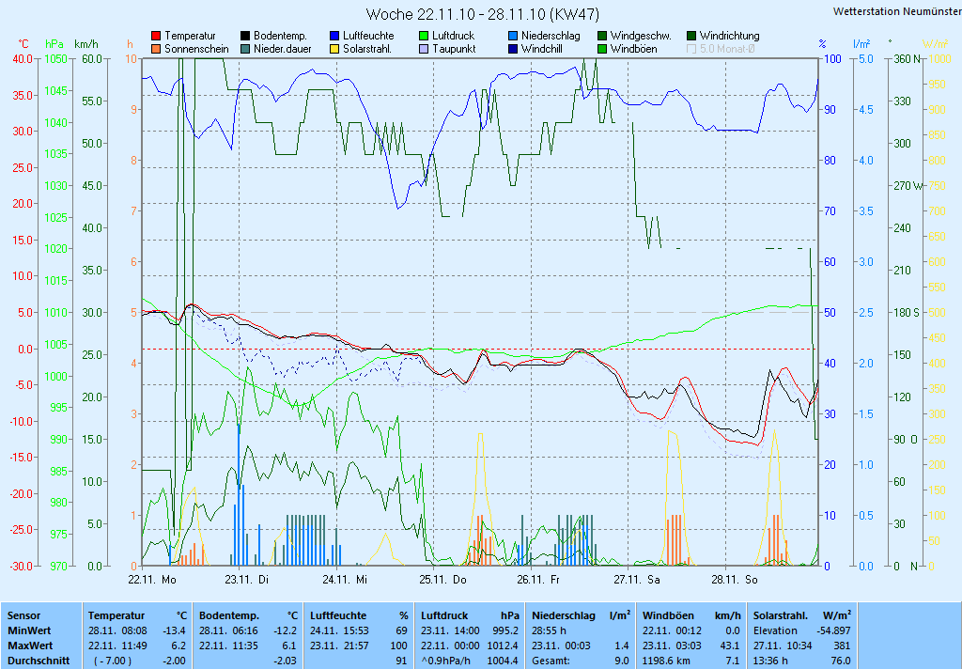
Task: Click the Wetterstation Neumünster title text
Action: 896,11
